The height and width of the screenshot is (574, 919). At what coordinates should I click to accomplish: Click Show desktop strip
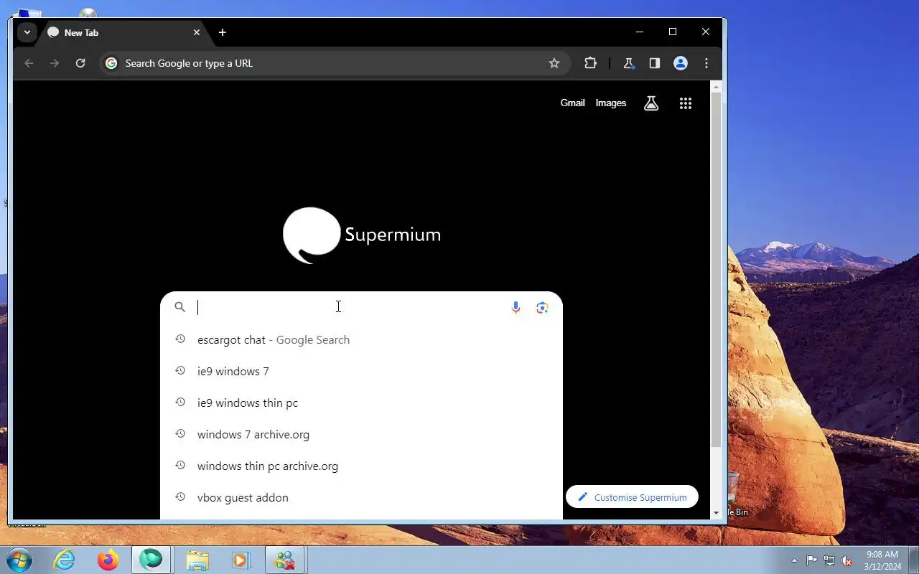(x=913, y=560)
